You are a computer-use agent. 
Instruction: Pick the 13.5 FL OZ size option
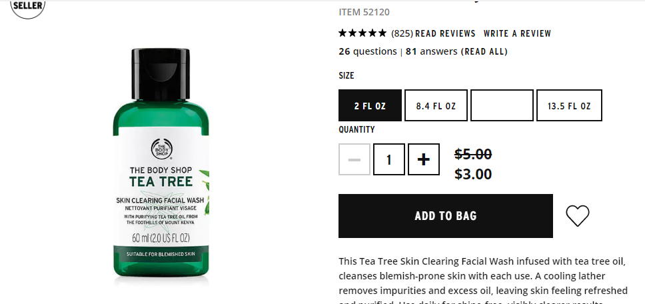click(569, 105)
